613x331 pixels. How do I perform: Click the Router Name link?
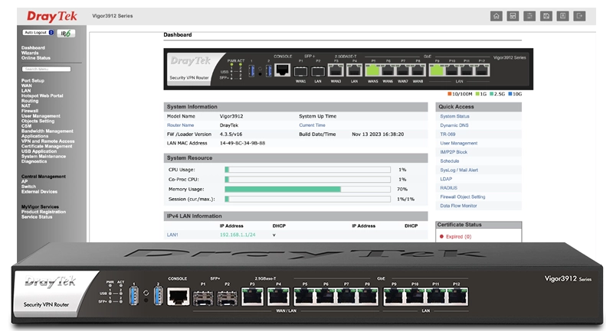click(180, 125)
